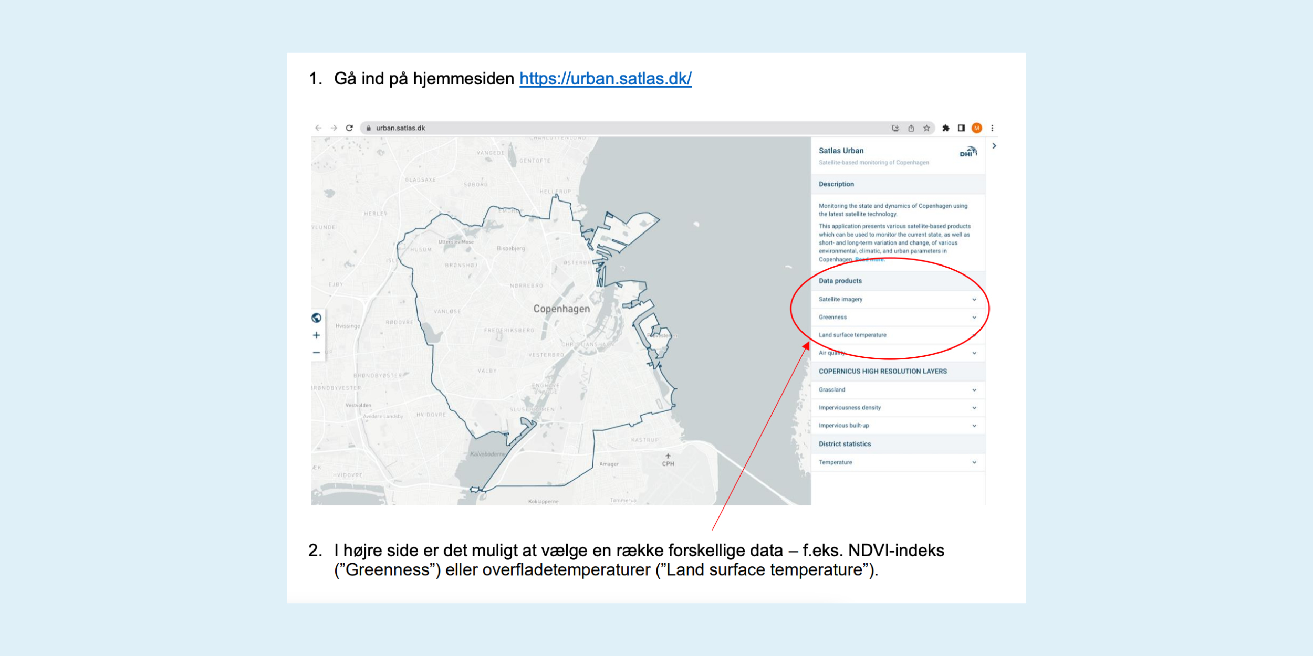Image resolution: width=1313 pixels, height=656 pixels.
Task: Expand the Air quality row chevron
Action: coord(974,353)
